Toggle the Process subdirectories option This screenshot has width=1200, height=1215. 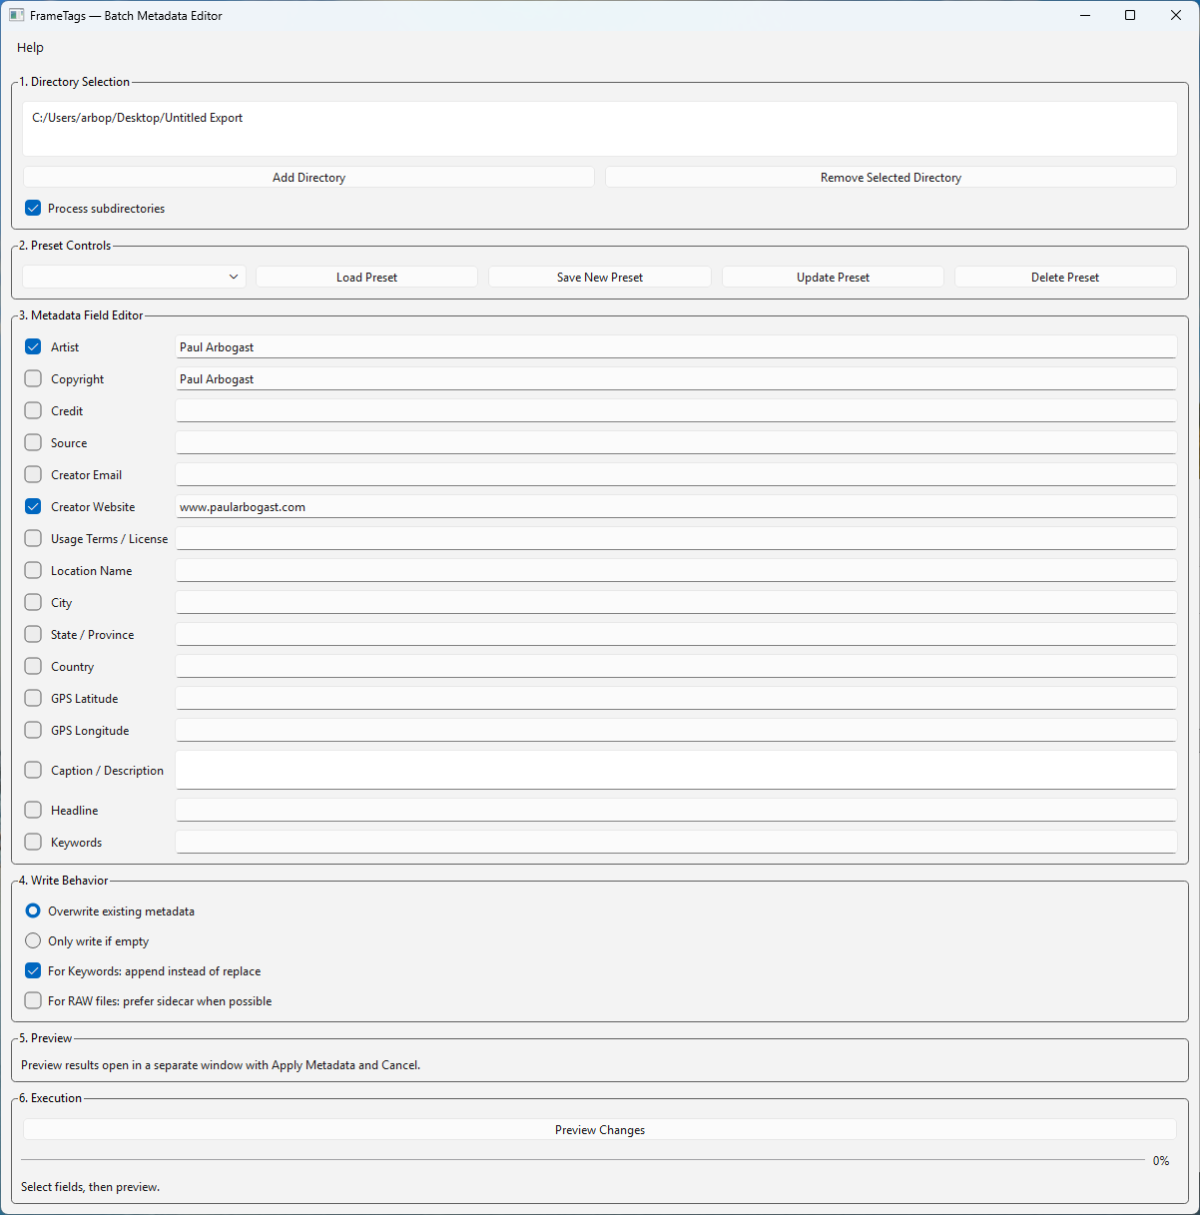point(32,208)
